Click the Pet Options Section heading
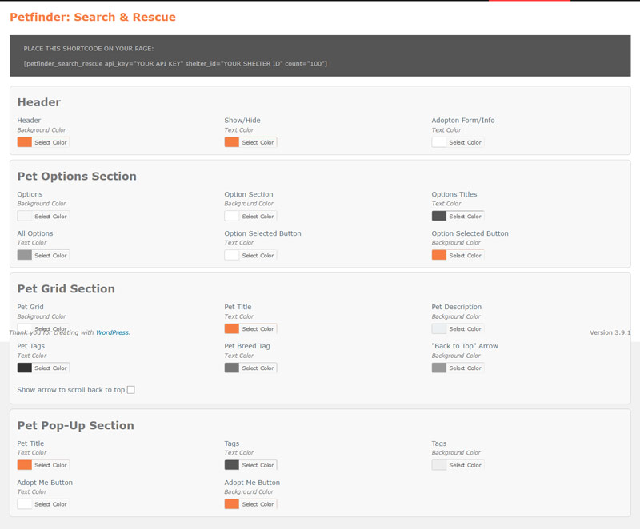The width and height of the screenshot is (640, 529). (x=77, y=176)
